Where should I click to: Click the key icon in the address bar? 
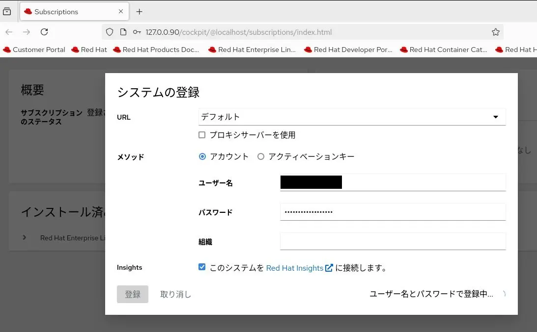point(137,31)
